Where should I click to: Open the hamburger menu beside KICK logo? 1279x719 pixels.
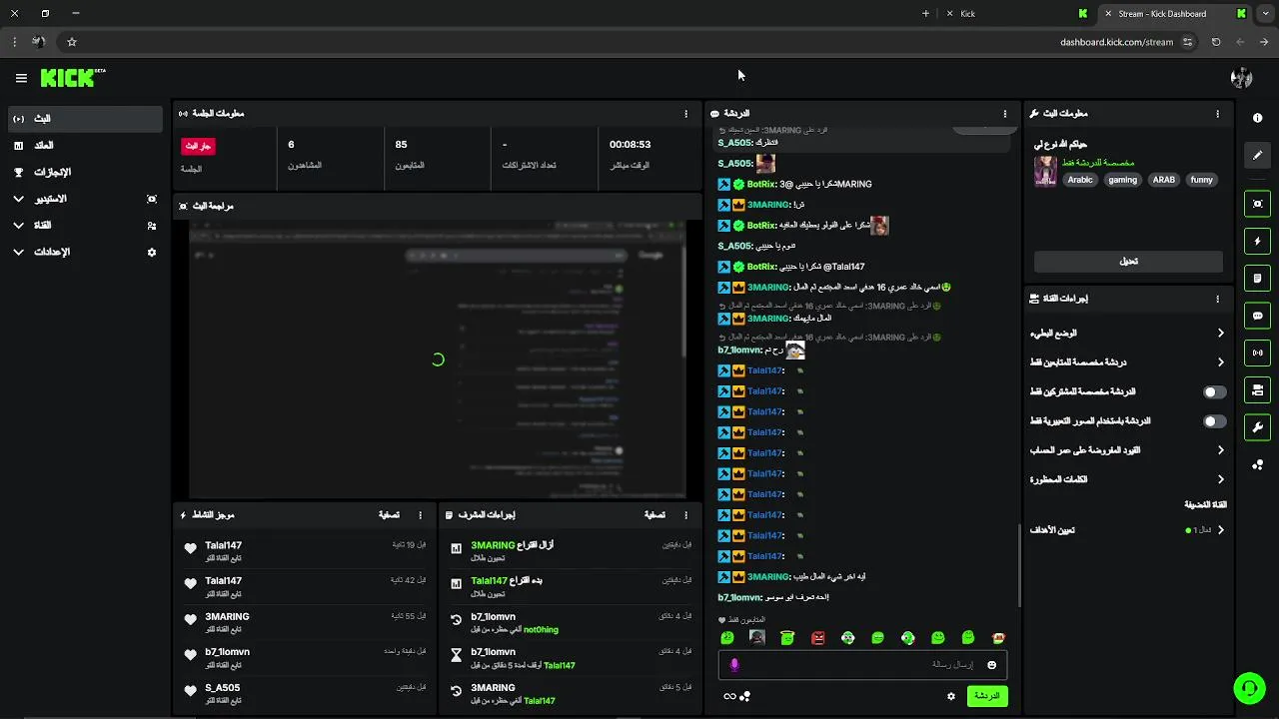point(21,78)
